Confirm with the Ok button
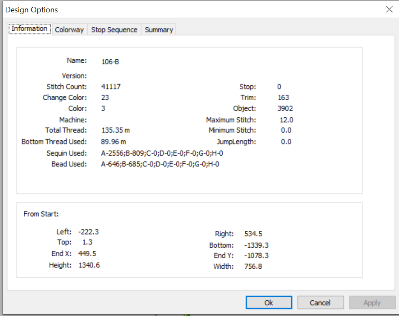The width and height of the screenshot is (399, 316). click(269, 302)
